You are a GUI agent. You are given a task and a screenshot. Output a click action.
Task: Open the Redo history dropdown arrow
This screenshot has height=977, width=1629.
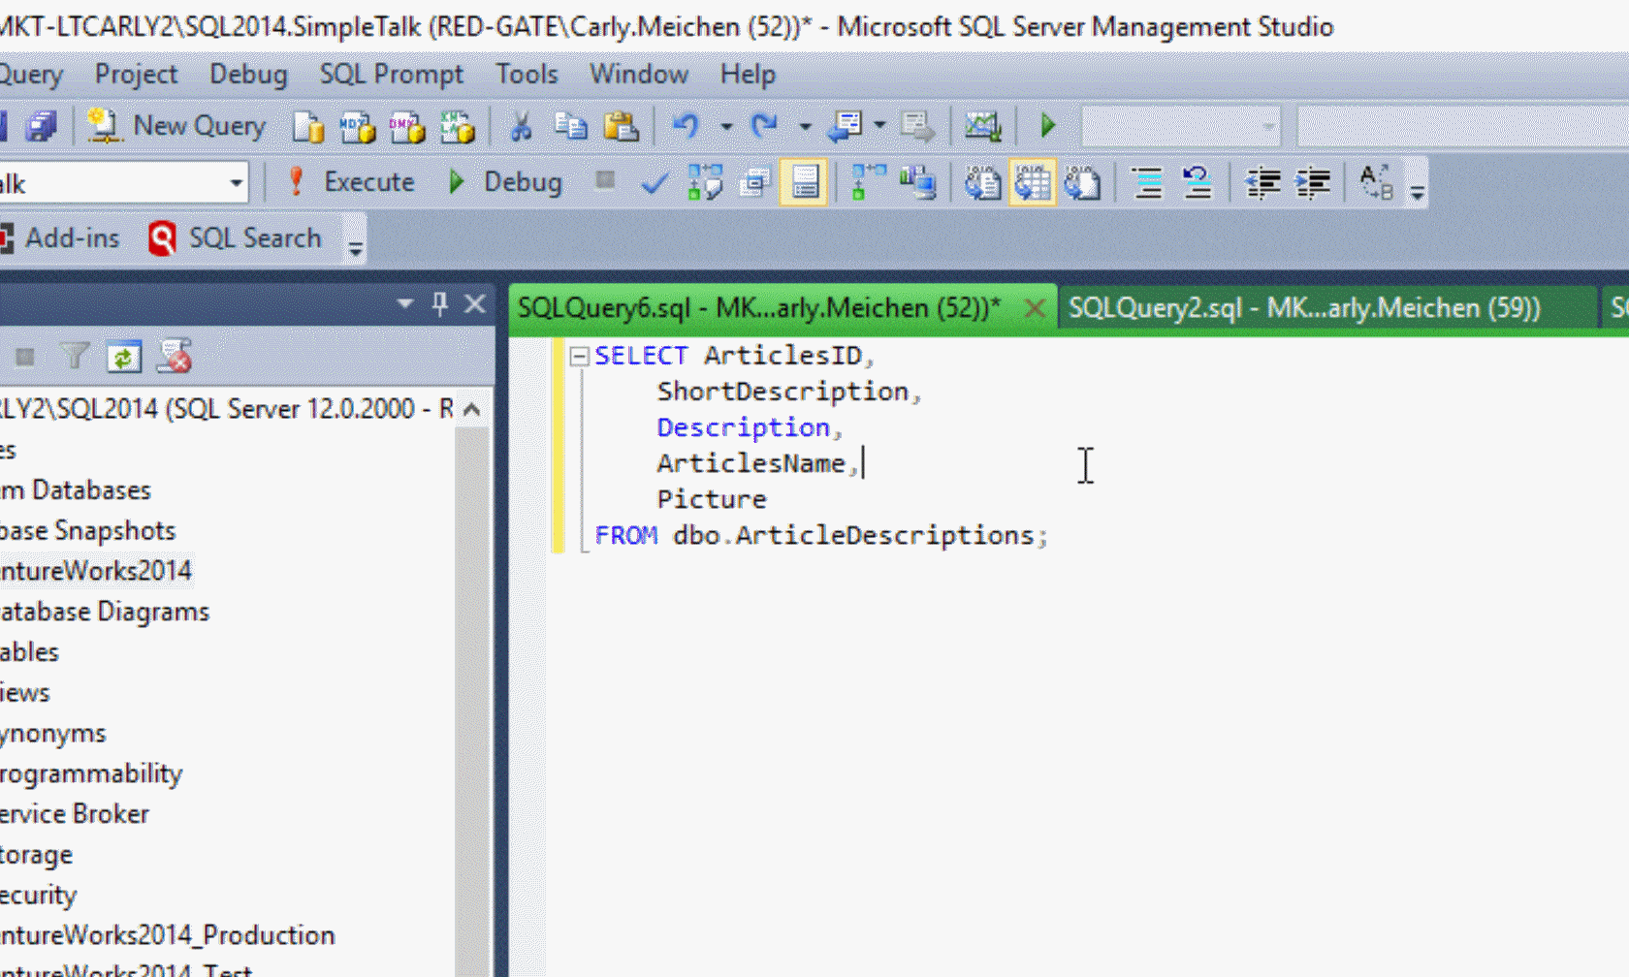coord(805,126)
